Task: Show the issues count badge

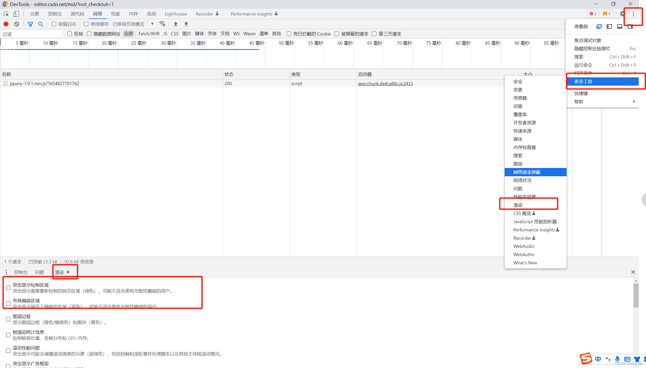Action: pos(606,14)
